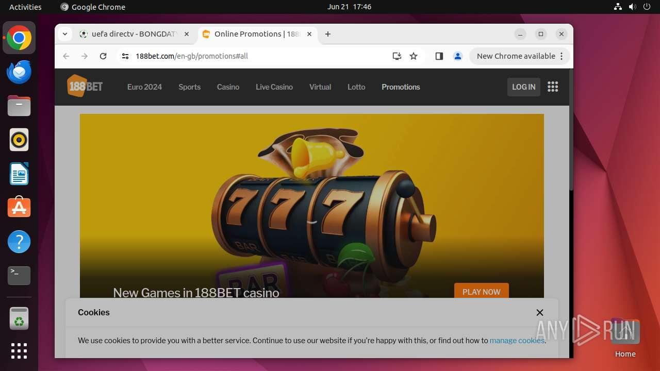660x371 pixels.
Task: Click the Google Chrome dock icon
Action: 19,38
